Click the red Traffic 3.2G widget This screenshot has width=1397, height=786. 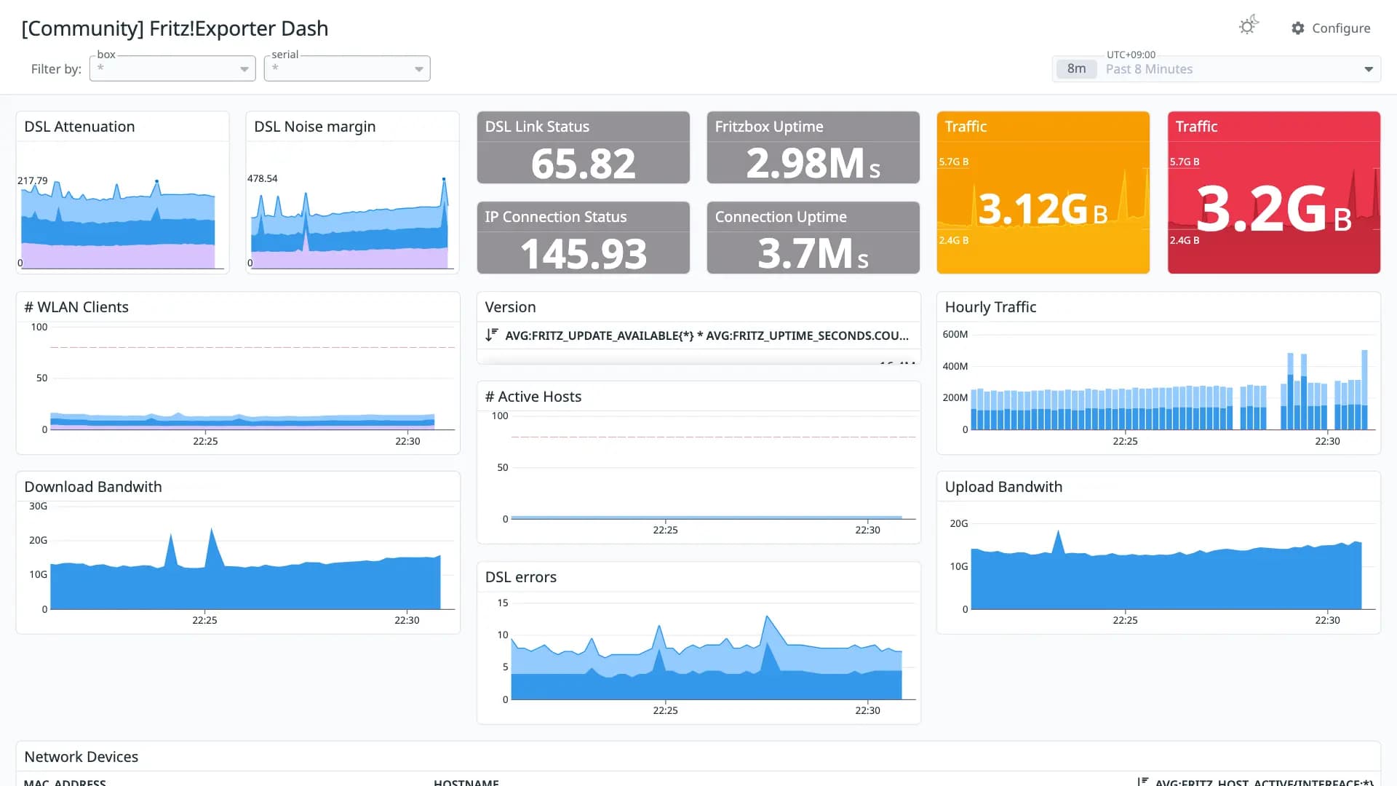pyautogui.click(x=1274, y=193)
